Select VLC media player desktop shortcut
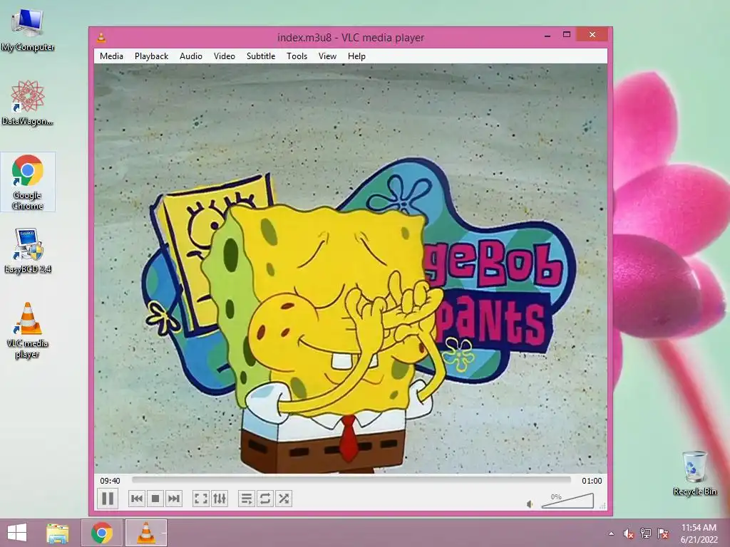Viewport: 730px width, 547px height. tap(28, 330)
